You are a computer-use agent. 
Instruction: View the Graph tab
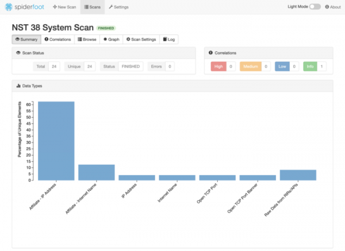click(x=112, y=40)
